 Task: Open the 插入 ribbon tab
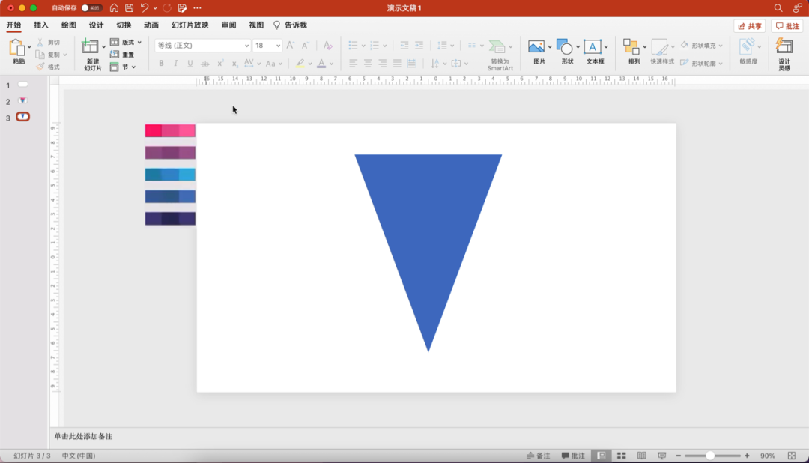pyautogui.click(x=41, y=25)
